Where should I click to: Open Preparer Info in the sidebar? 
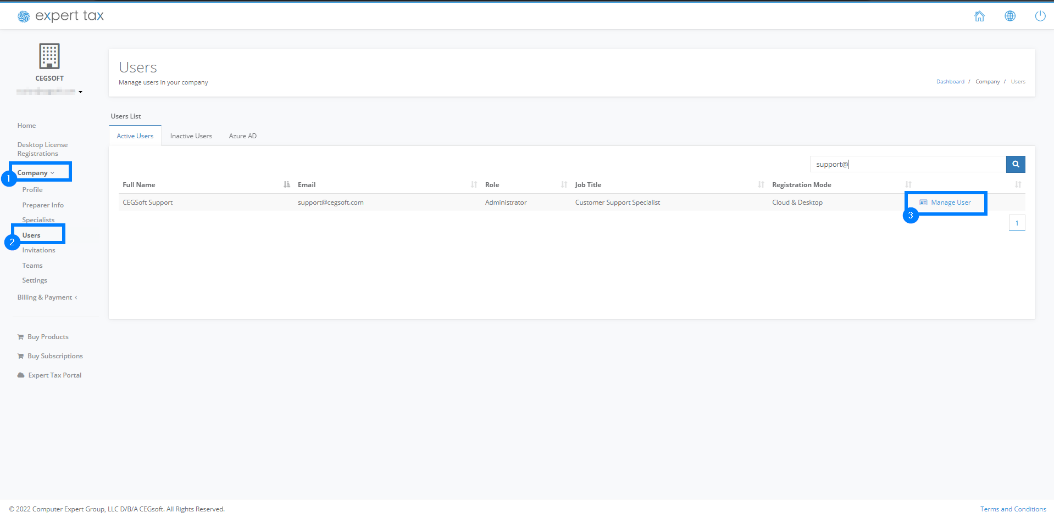pos(43,205)
